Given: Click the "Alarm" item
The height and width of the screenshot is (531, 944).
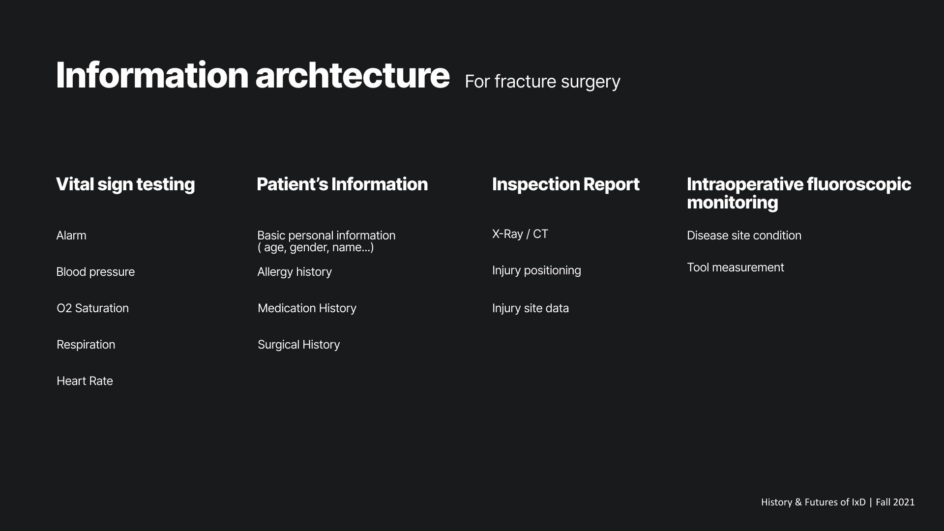Looking at the screenshot, I should [x=71, y=236].
